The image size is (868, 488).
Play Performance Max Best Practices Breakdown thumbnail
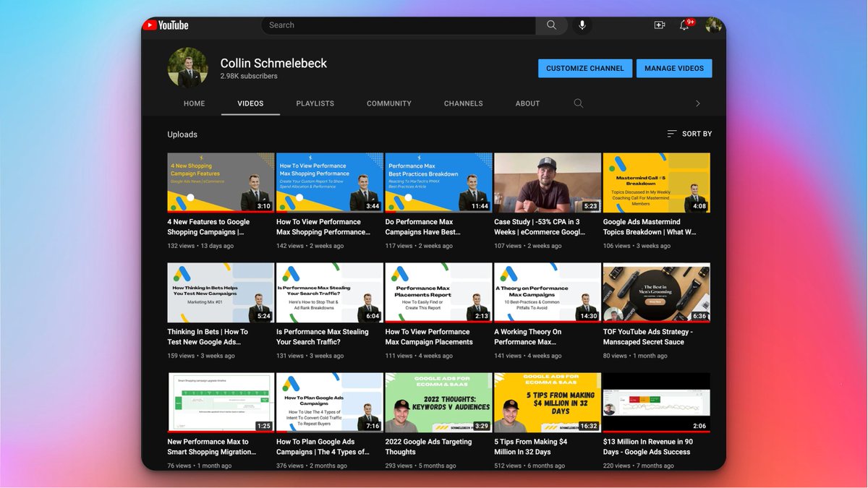(438, 182)
